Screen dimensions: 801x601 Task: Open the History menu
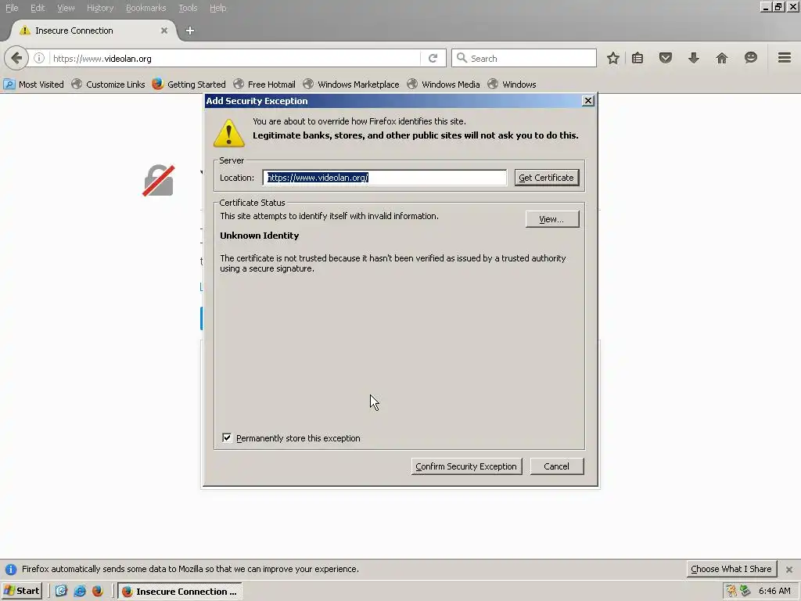100,8
